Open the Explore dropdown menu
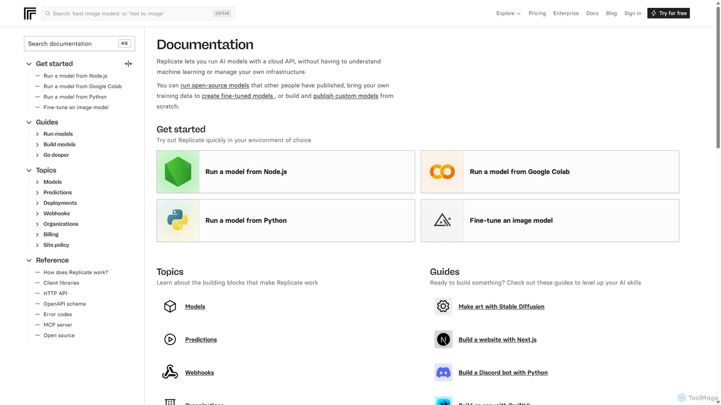This screenshot has height=405, width=721. point(508,13)
